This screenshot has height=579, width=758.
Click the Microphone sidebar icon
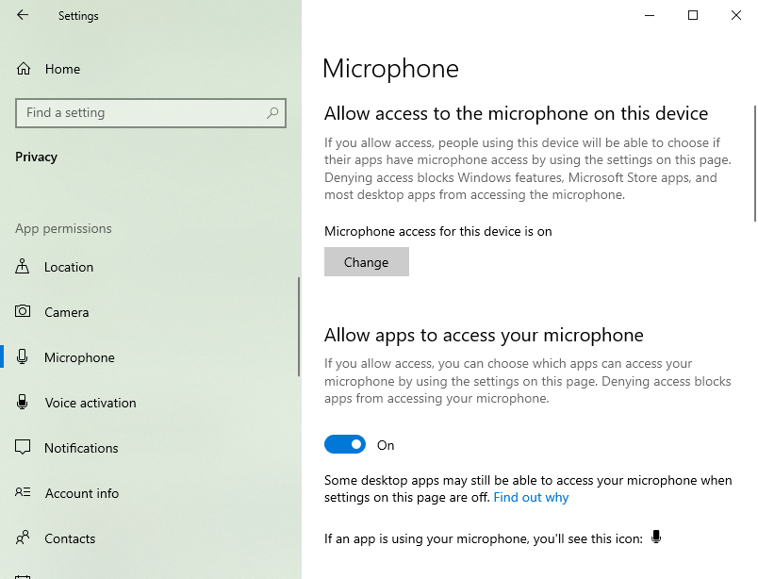point(23,357)
